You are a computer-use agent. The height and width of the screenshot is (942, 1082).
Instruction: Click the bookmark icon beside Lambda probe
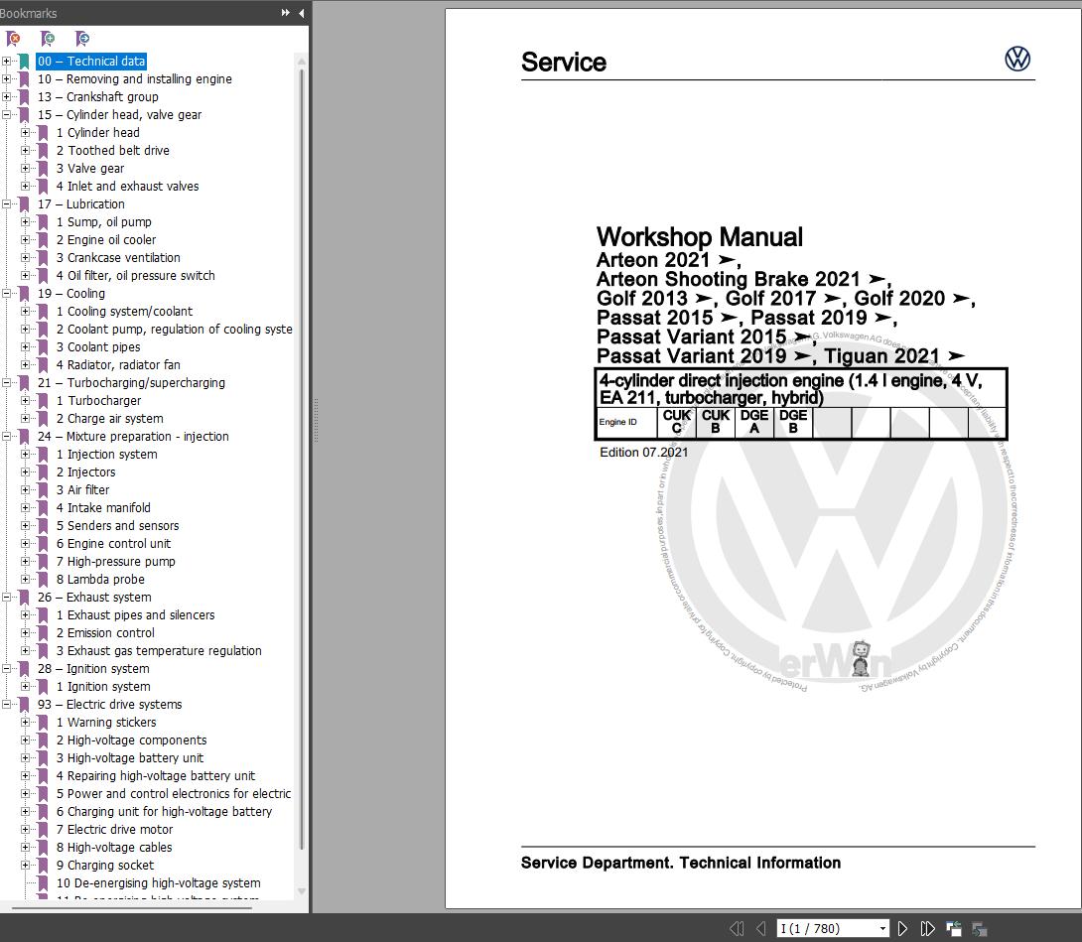click(x=43, y=580)
